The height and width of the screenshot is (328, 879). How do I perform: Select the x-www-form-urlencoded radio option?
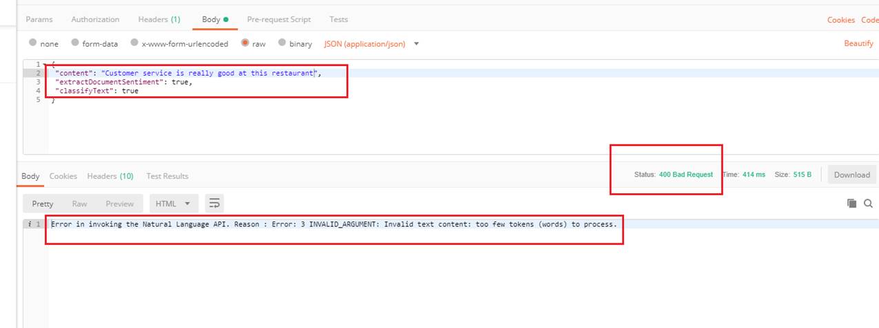click(134, 43)
